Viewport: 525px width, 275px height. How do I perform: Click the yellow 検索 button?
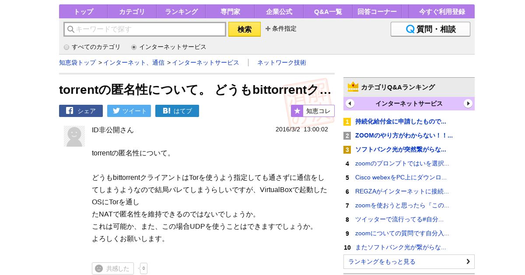245,29
